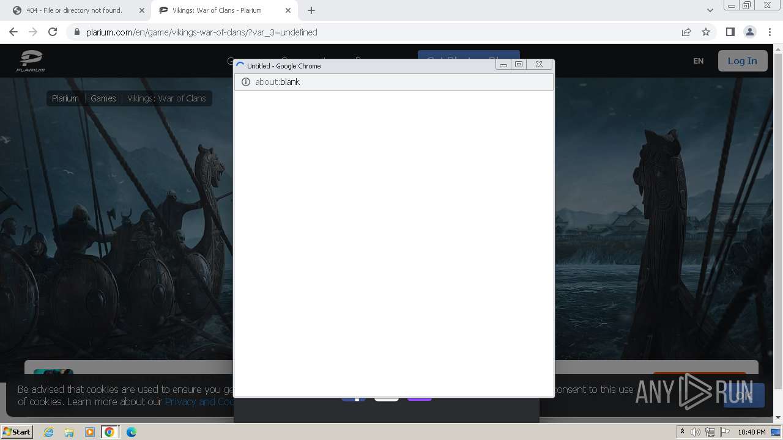Go forward with browser forward arrow
The width and height of the screenshot is (783, 440).
[33, 32]
